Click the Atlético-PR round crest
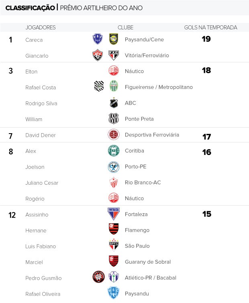 (98, 277)
